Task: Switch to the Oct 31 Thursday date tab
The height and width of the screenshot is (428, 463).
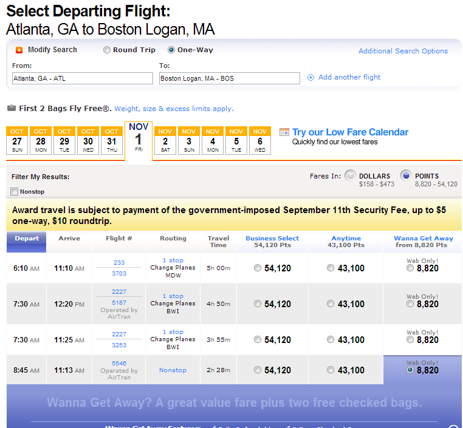Action: pyautogui.click(x=112, y=140)
